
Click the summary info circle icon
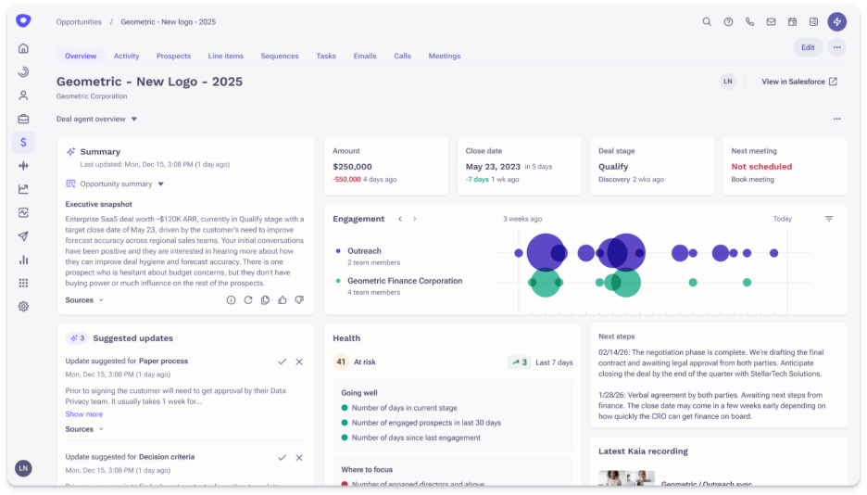tap(232, 299)
